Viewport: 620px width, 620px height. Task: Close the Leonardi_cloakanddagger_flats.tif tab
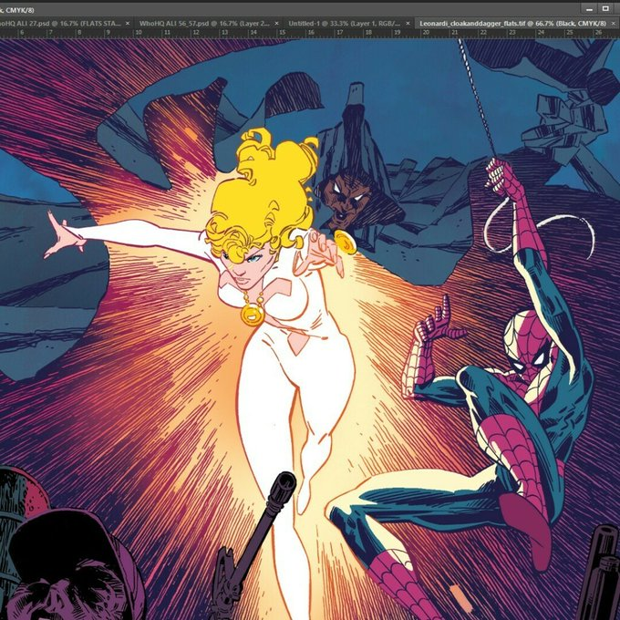tap(614, 24)
